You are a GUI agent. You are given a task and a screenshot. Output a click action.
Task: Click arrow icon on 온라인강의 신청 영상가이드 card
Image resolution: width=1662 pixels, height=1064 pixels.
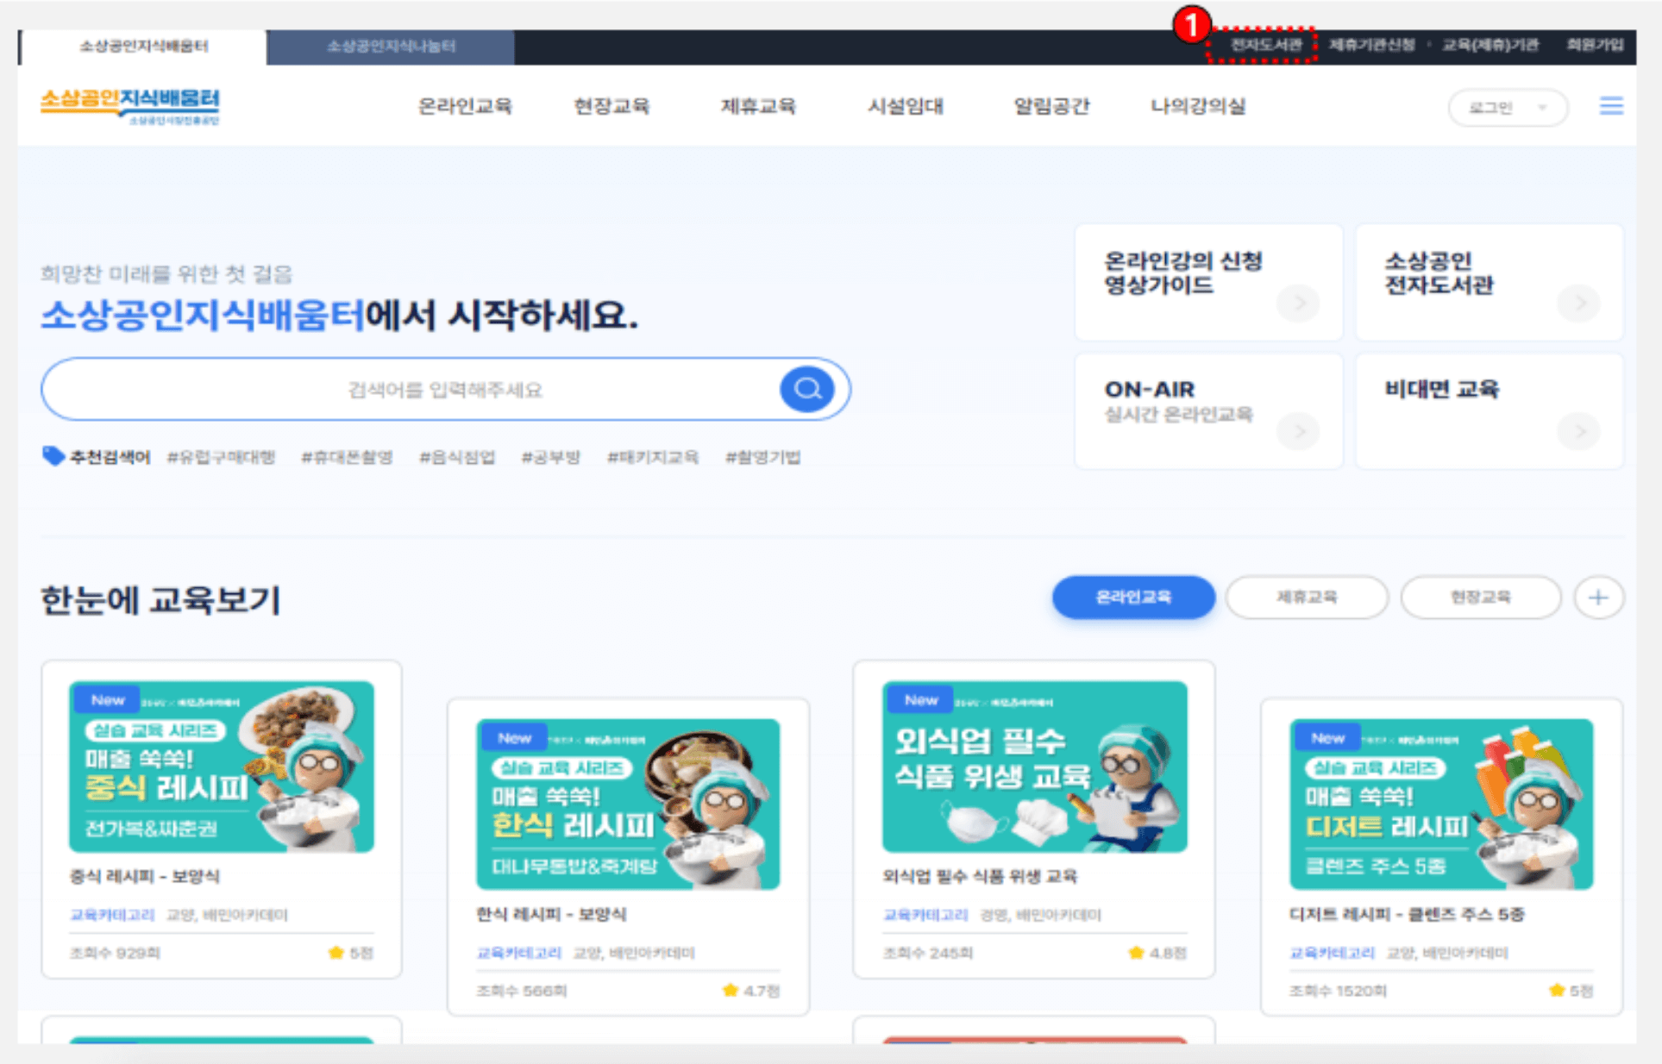1298,303
